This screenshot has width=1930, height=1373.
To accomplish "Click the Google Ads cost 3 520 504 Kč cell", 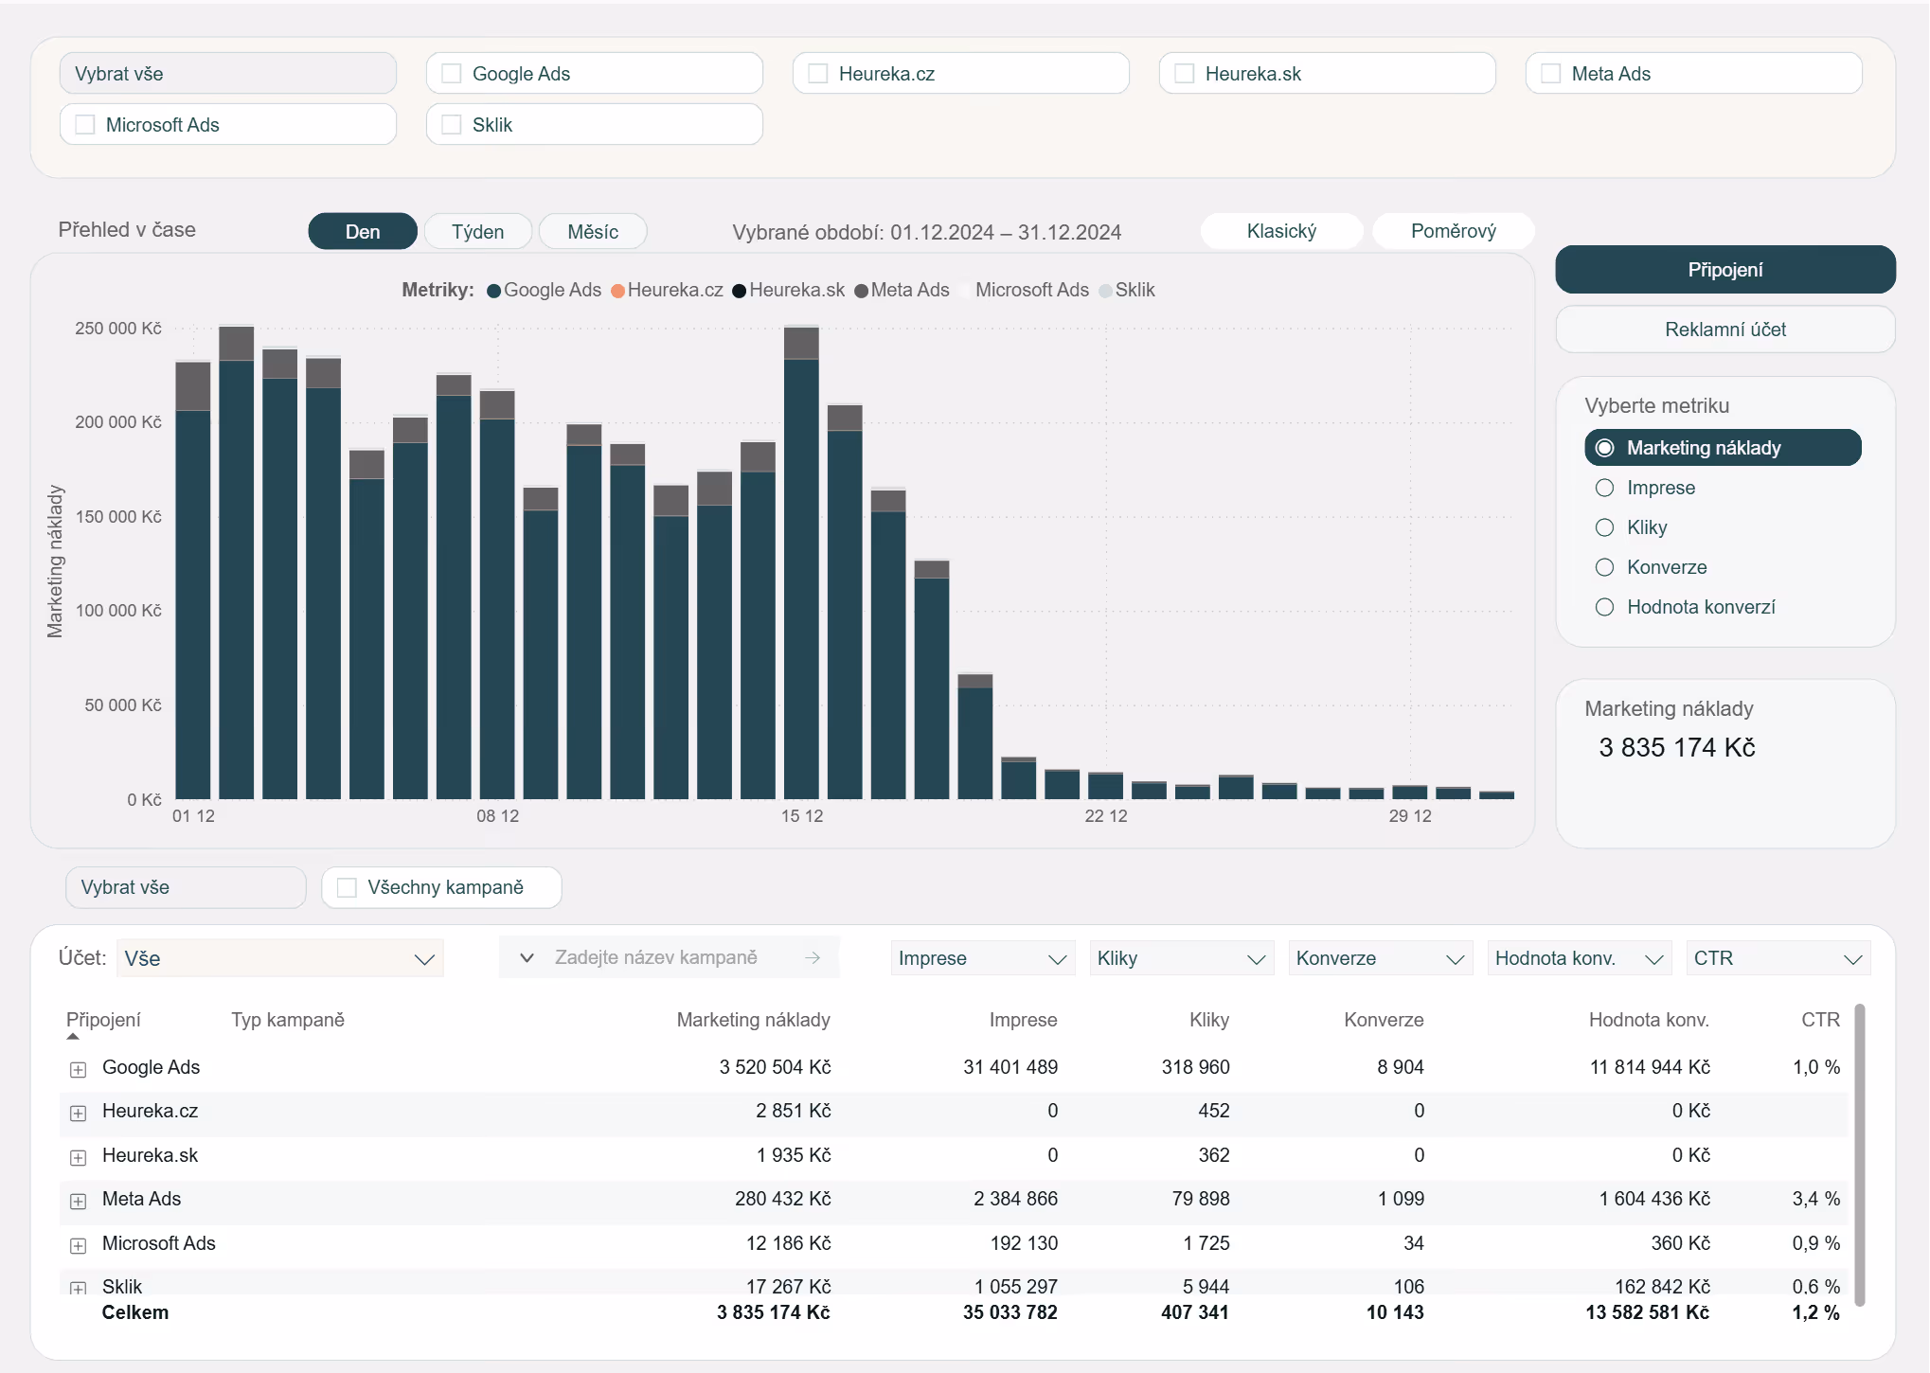I will [x=775, y=1067].
